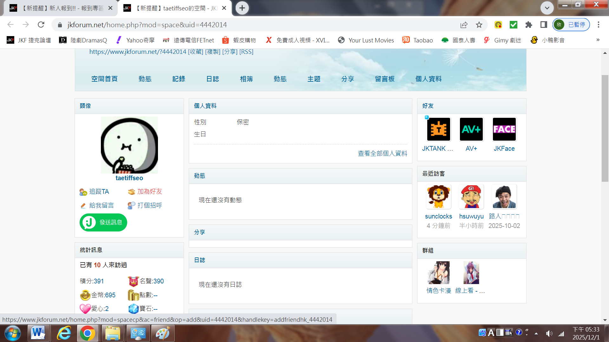Open the side panel icon in Chrome toolbar
Image resolution: width=609 pixels, height=342 pixels.
(544, 25)
